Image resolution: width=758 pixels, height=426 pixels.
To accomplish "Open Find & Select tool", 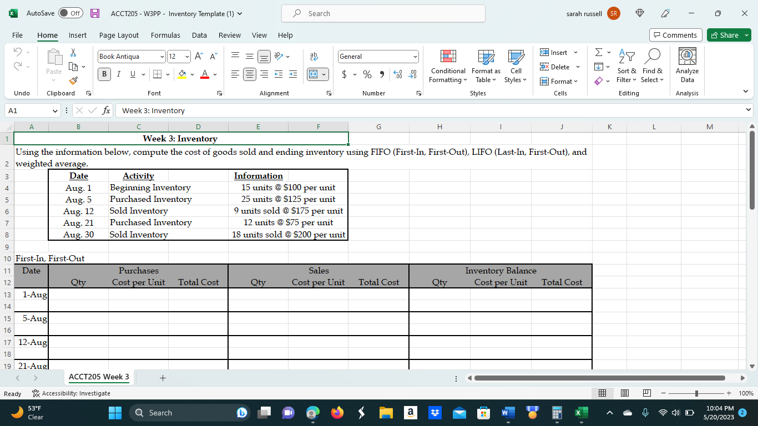I will pos(652,67).
